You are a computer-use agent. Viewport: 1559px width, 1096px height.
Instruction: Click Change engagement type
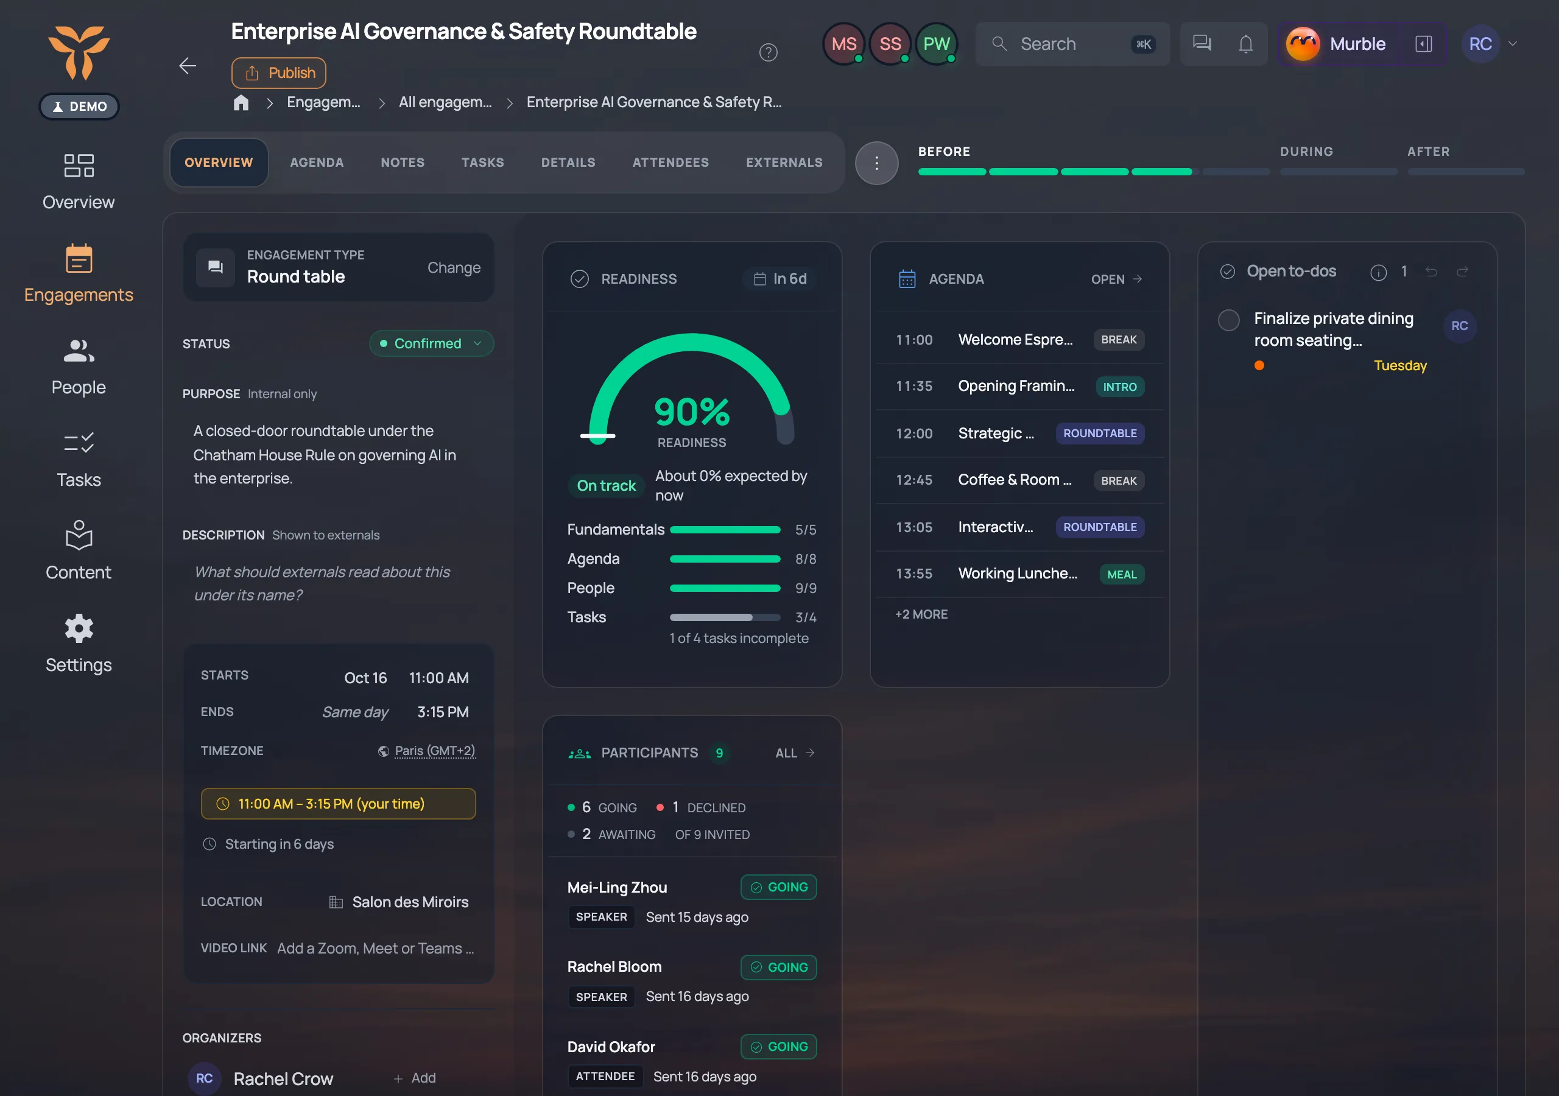pos(454,267)
